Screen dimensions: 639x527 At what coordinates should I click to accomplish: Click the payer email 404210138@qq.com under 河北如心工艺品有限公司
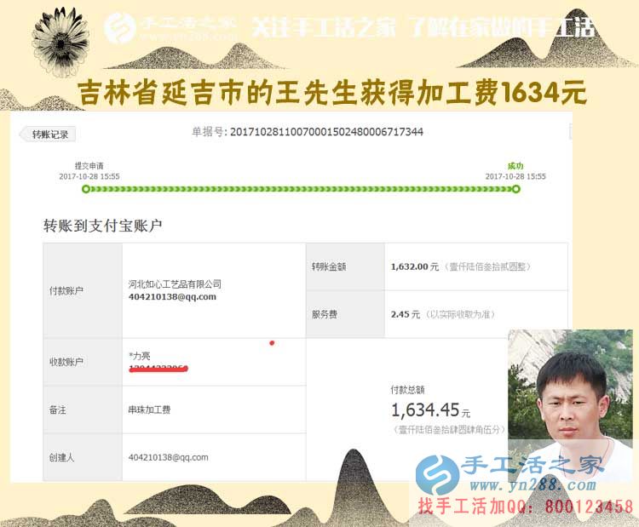coord(171,297)
